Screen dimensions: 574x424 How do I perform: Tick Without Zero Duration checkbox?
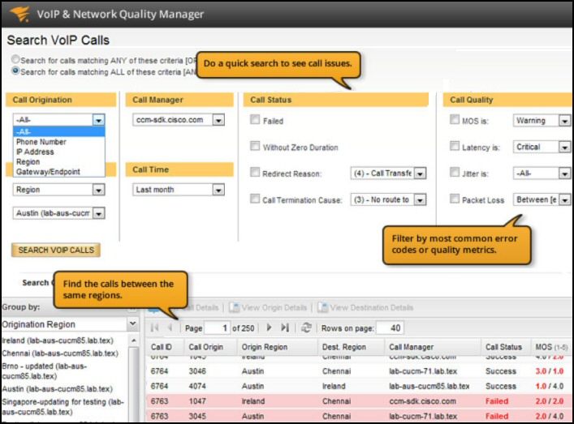pos(255,146)
